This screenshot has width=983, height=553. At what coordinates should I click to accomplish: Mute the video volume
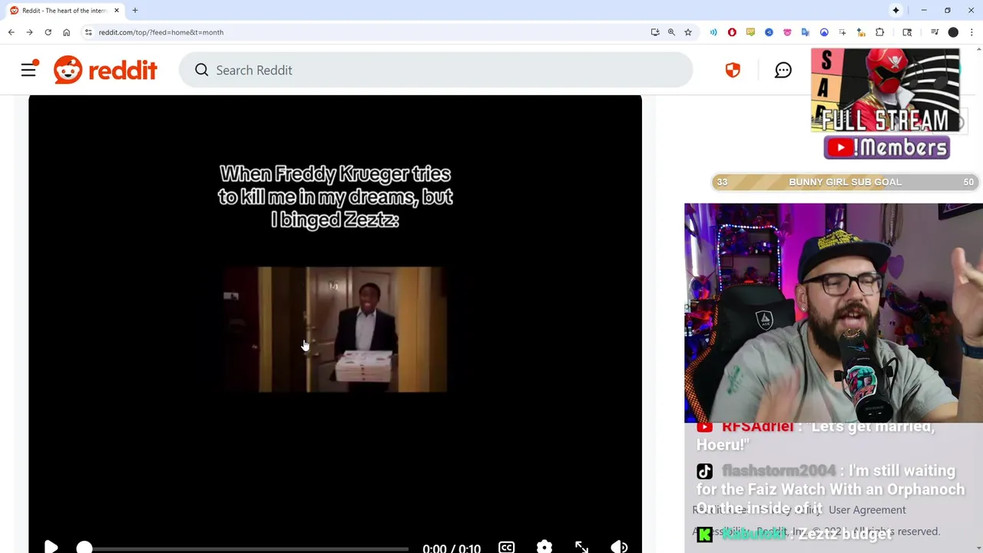[x=619, y=547]
